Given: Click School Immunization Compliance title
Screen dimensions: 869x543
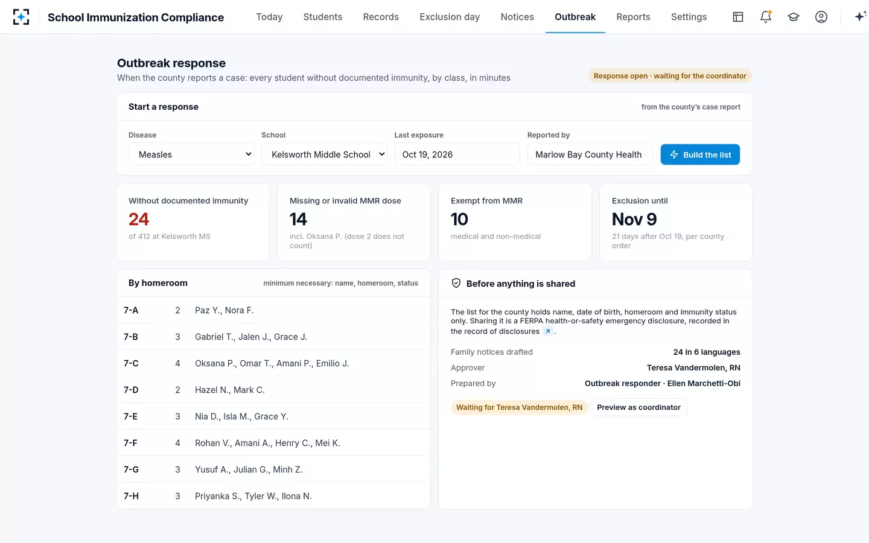Looking at the screenshot, I should (136, 17).
